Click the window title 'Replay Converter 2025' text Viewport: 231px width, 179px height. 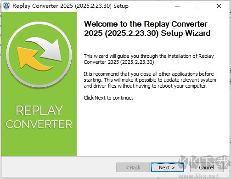click(70, 6)
